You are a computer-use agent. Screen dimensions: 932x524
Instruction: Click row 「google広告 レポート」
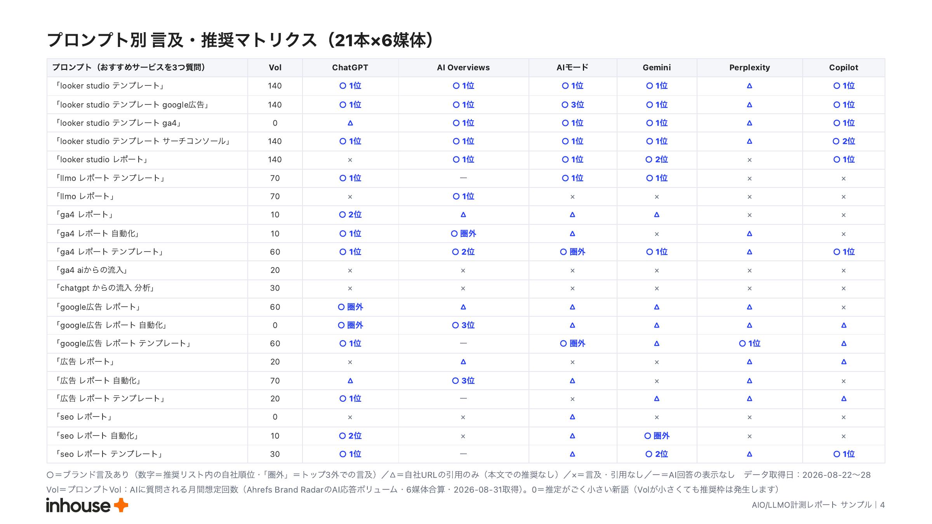[466, 307]
